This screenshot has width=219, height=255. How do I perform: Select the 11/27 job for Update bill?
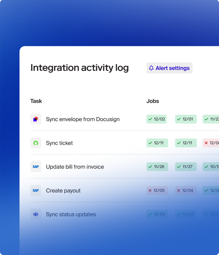pyautogui.click(x=186, y=167)
